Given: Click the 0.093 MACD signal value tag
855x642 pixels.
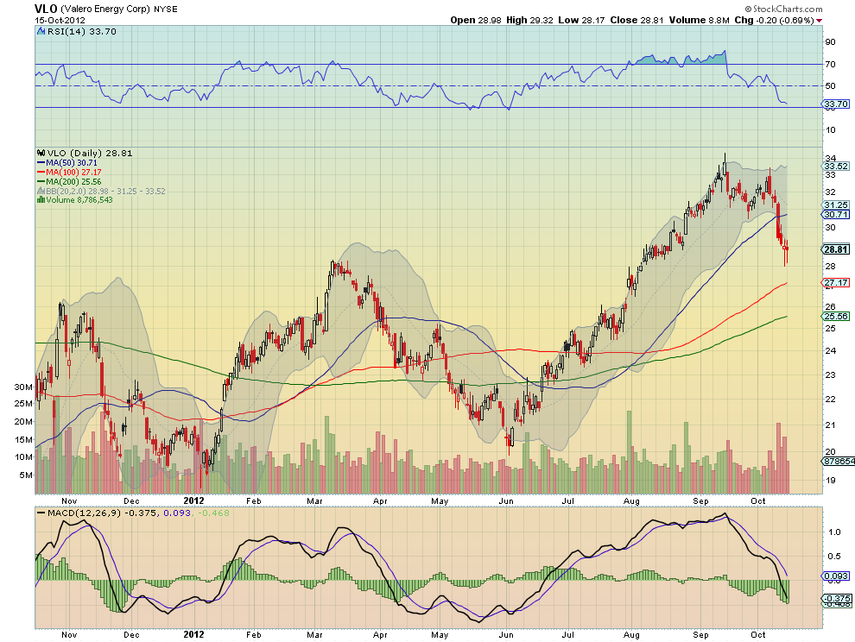Looking at the screenshot, I should (835, 576).
